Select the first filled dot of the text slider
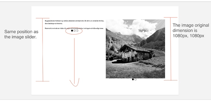Viewport: 211px width, 110px height. point(72,31)
